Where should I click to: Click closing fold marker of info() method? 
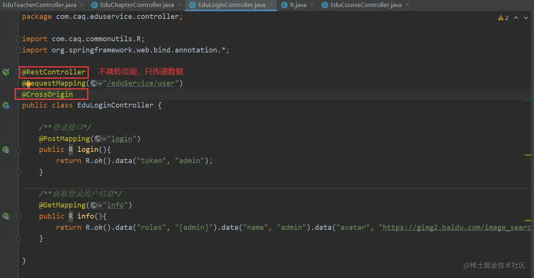[x=18, y=239]
